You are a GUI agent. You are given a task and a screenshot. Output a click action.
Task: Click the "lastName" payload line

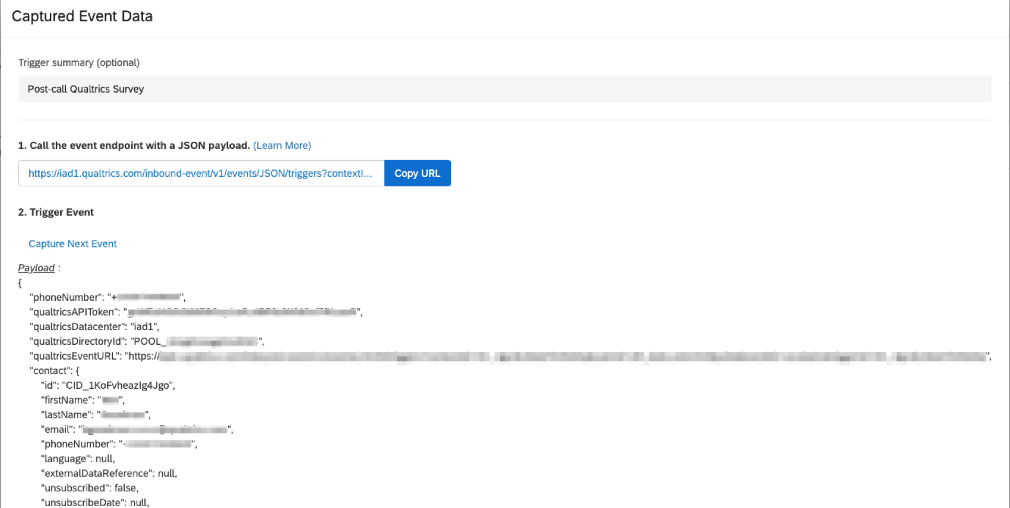coord(96,415)
